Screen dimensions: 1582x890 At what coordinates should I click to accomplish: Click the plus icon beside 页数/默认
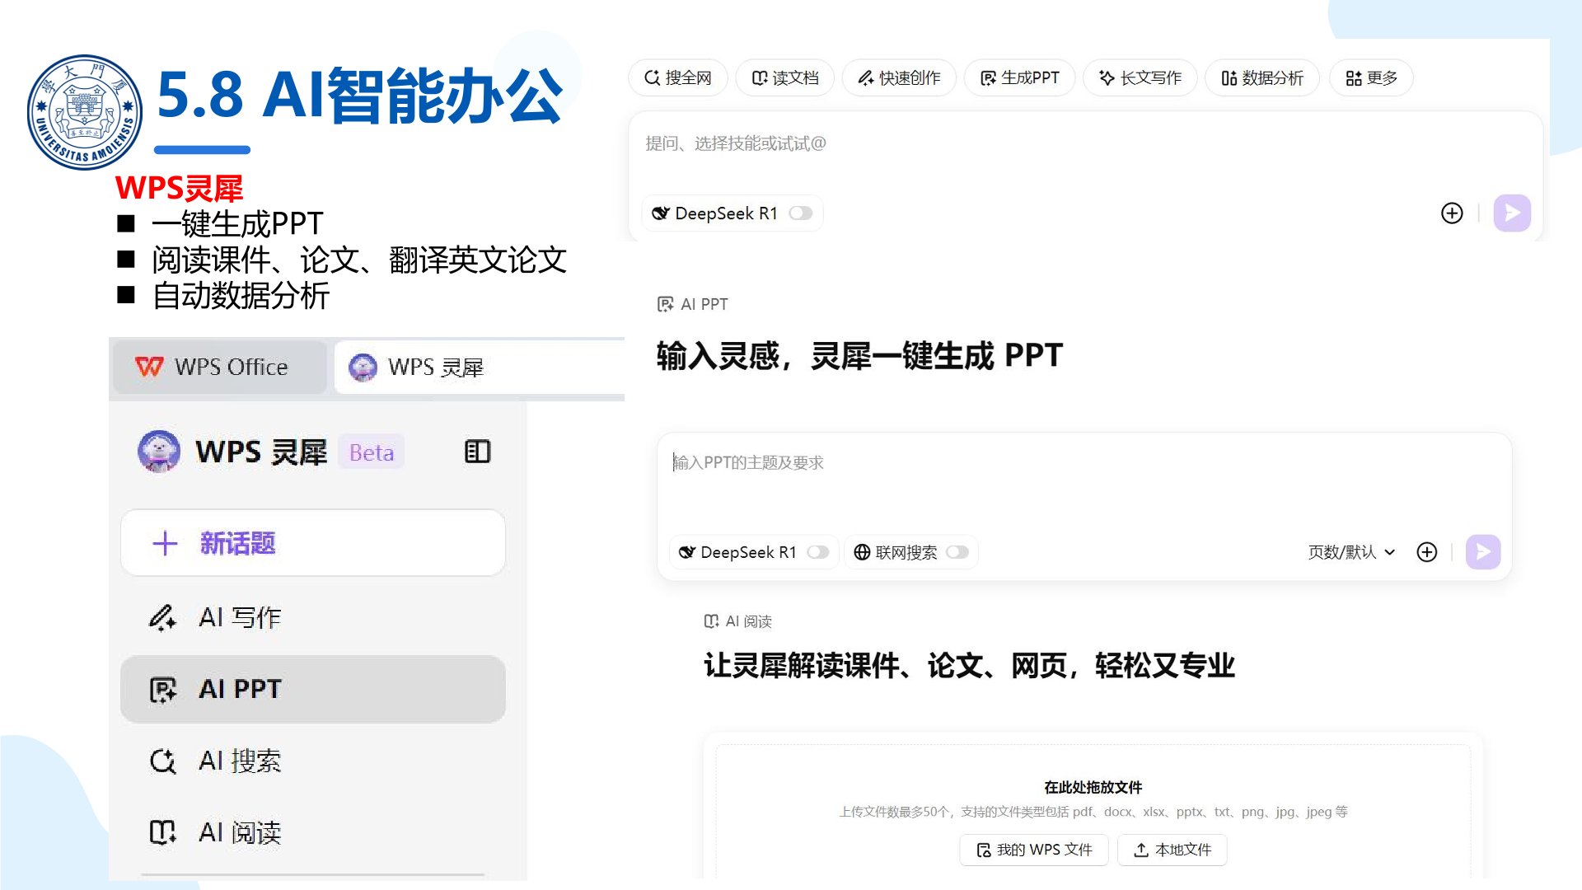1427,552
